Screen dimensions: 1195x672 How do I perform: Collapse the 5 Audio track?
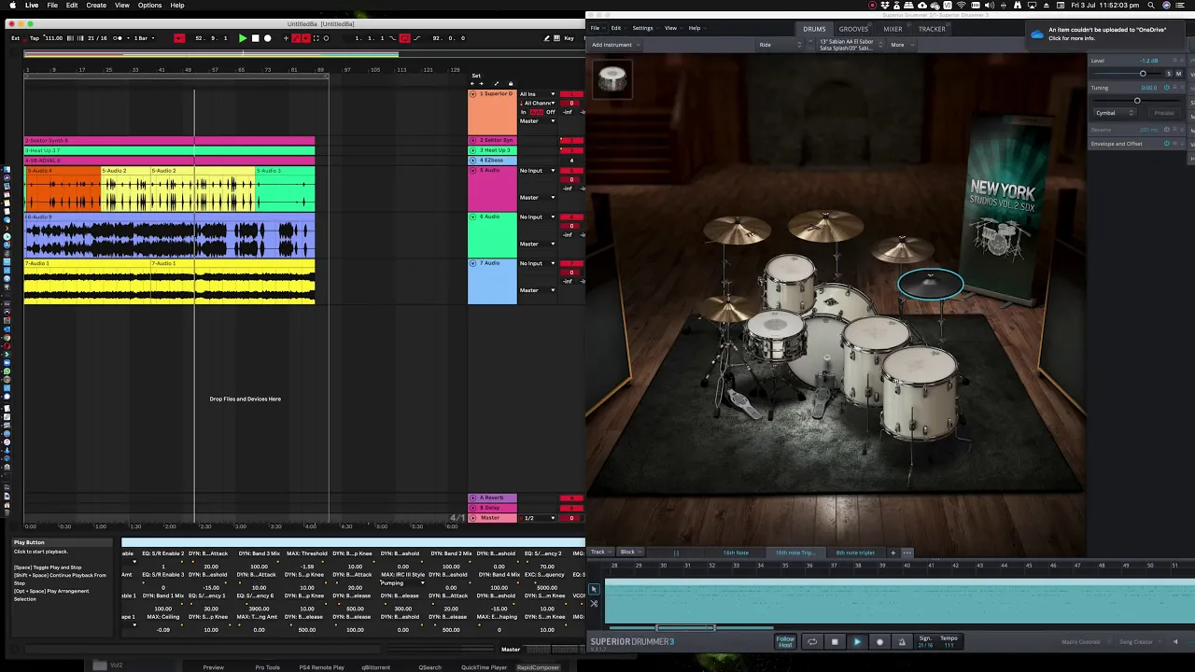coord(472,171)
